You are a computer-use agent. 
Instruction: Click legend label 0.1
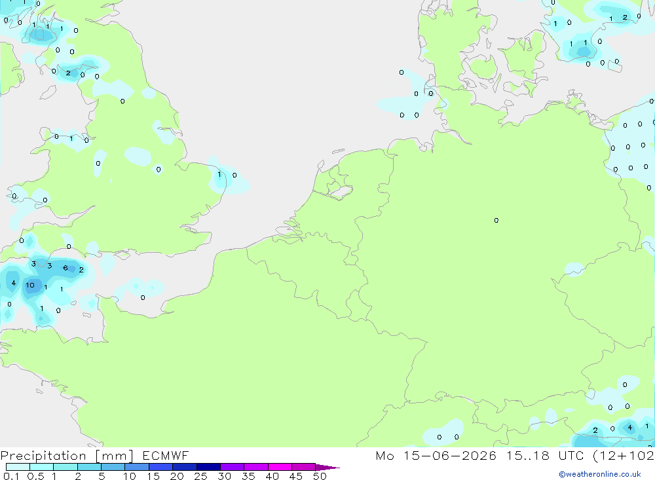point(11,476)
